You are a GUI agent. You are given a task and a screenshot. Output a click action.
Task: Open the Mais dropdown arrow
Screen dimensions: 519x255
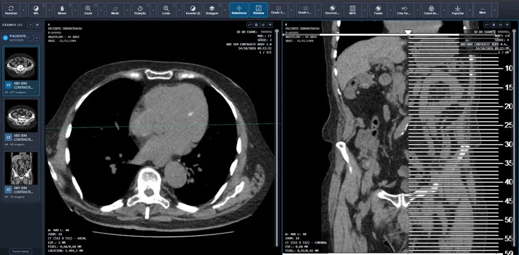coord(495,10)
